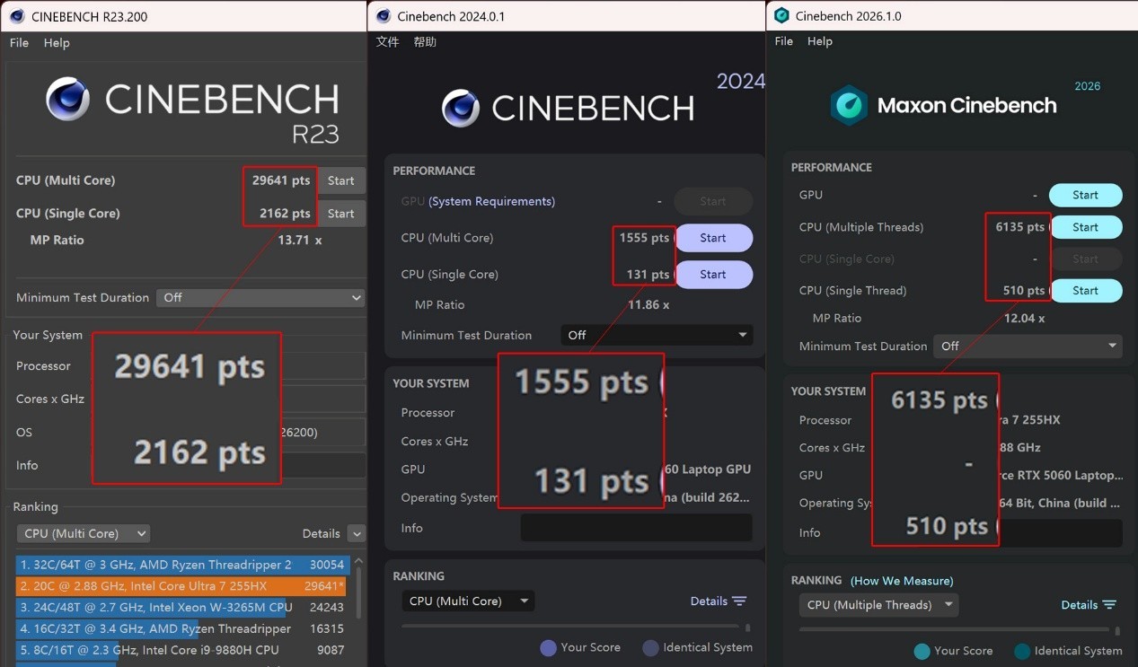This screenshot has height=667, width=1138.
Task: Start CPU (Single Core) test in Cinebench 2024
Action: 713,275
